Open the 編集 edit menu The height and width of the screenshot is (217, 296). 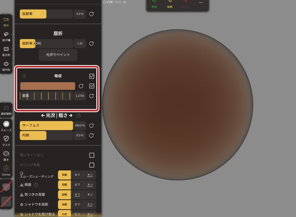click(x=170, y=4)
